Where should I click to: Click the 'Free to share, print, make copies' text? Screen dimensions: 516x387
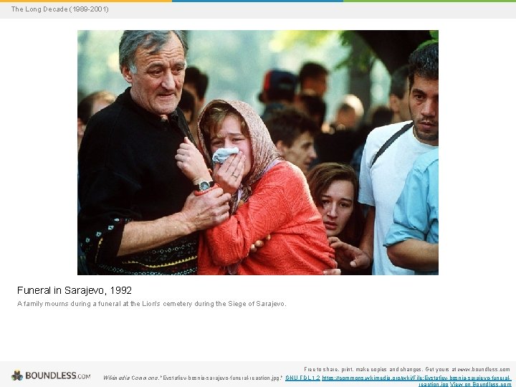[x=345, y=369]
